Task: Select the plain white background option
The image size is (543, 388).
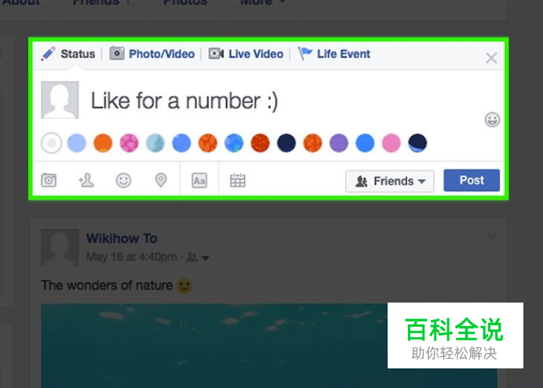Action: pyautogui.click(x=51, y=143)
